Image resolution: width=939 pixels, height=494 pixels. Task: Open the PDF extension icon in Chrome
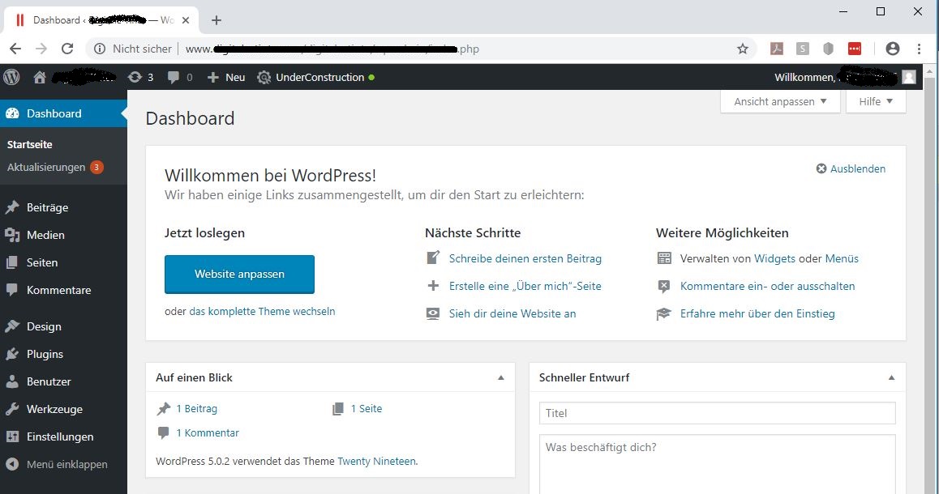[776, 49]
